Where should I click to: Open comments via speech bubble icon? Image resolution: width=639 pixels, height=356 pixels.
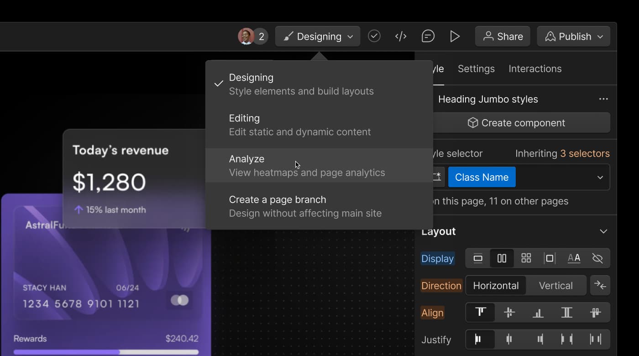coord(428,36)
